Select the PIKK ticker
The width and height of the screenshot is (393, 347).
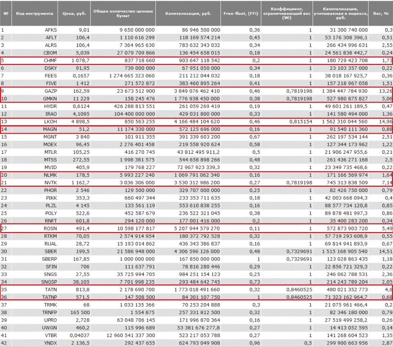pos(52,198)
